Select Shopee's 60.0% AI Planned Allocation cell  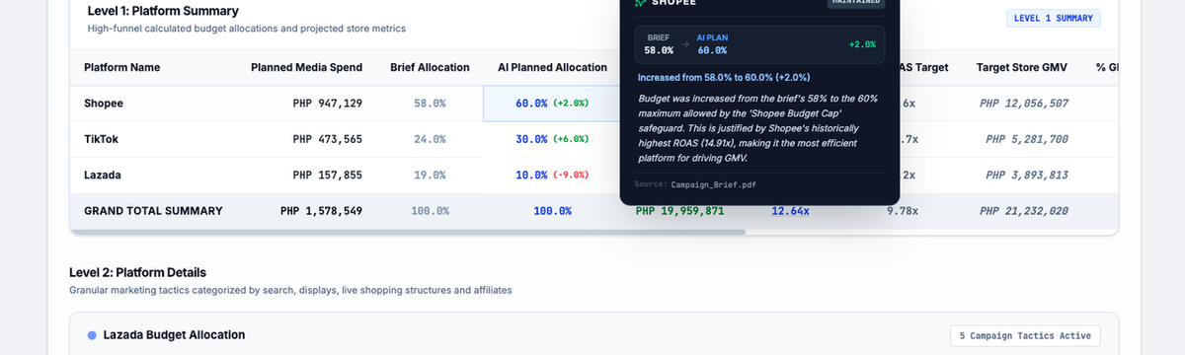[552, 104]
